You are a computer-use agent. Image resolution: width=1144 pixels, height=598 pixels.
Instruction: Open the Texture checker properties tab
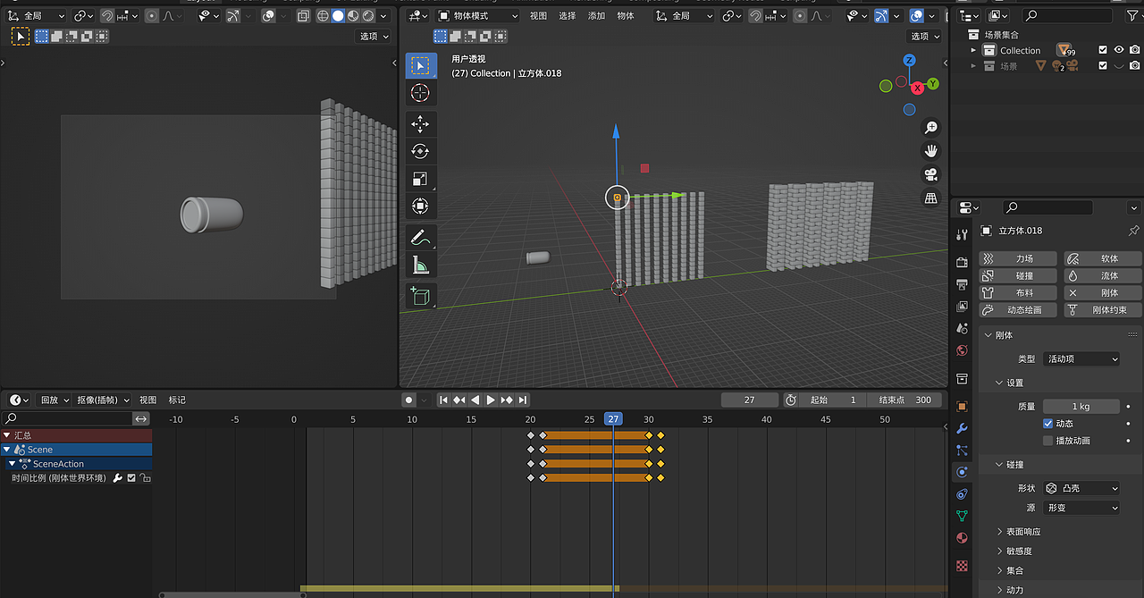pos(962,565)
